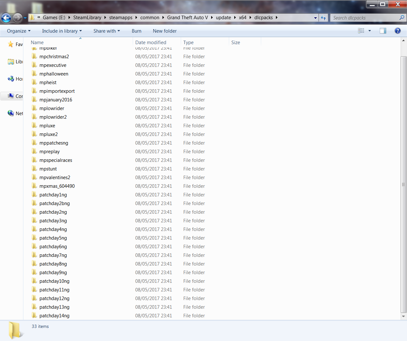Click the Forward navigation arrow
Image resolution: width=407 pixels, height=341 pixels.
[x=18, y=18]
